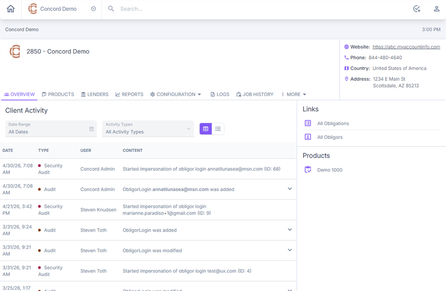Open the LOGS tab
The width and height of the screenshot is (446, 291).
[220, 94]
